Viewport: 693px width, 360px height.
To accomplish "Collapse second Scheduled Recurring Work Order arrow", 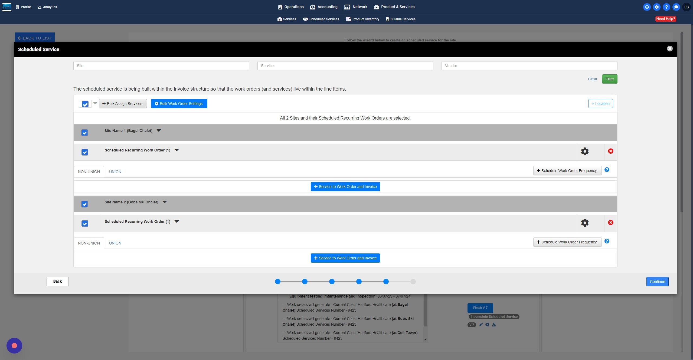I will pyautogui.click(x=177, y=222).
